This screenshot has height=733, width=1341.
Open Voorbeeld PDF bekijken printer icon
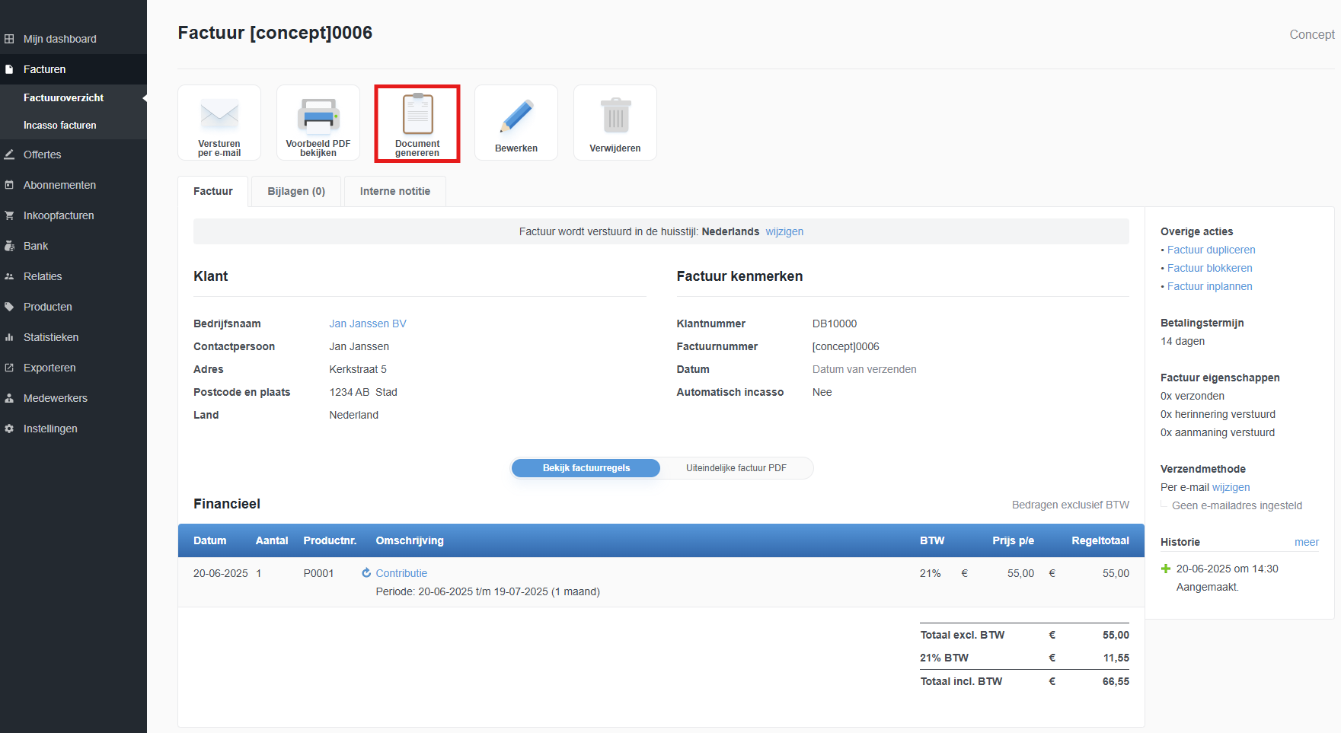318,116
